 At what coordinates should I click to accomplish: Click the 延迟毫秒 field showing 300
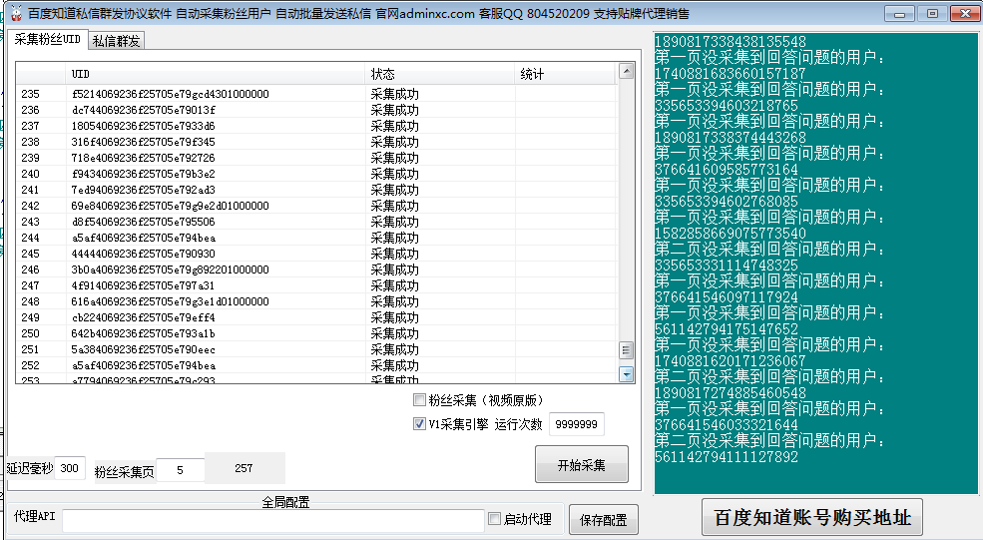(x=70, y=468)
